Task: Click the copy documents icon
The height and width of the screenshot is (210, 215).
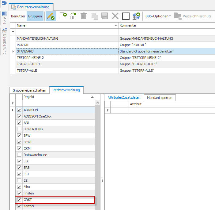Action: pos(95,16)
